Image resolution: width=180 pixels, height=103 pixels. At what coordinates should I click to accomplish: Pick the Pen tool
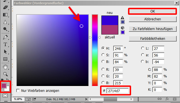5,37
